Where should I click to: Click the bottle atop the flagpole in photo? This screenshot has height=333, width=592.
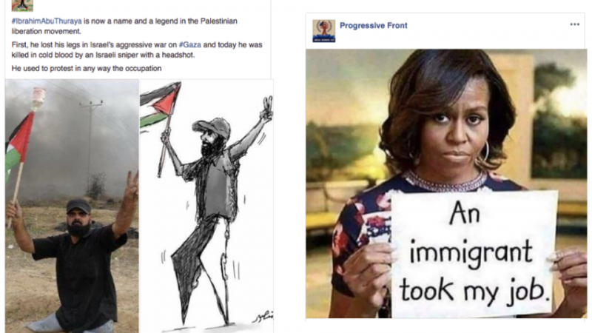click(38, 98)
